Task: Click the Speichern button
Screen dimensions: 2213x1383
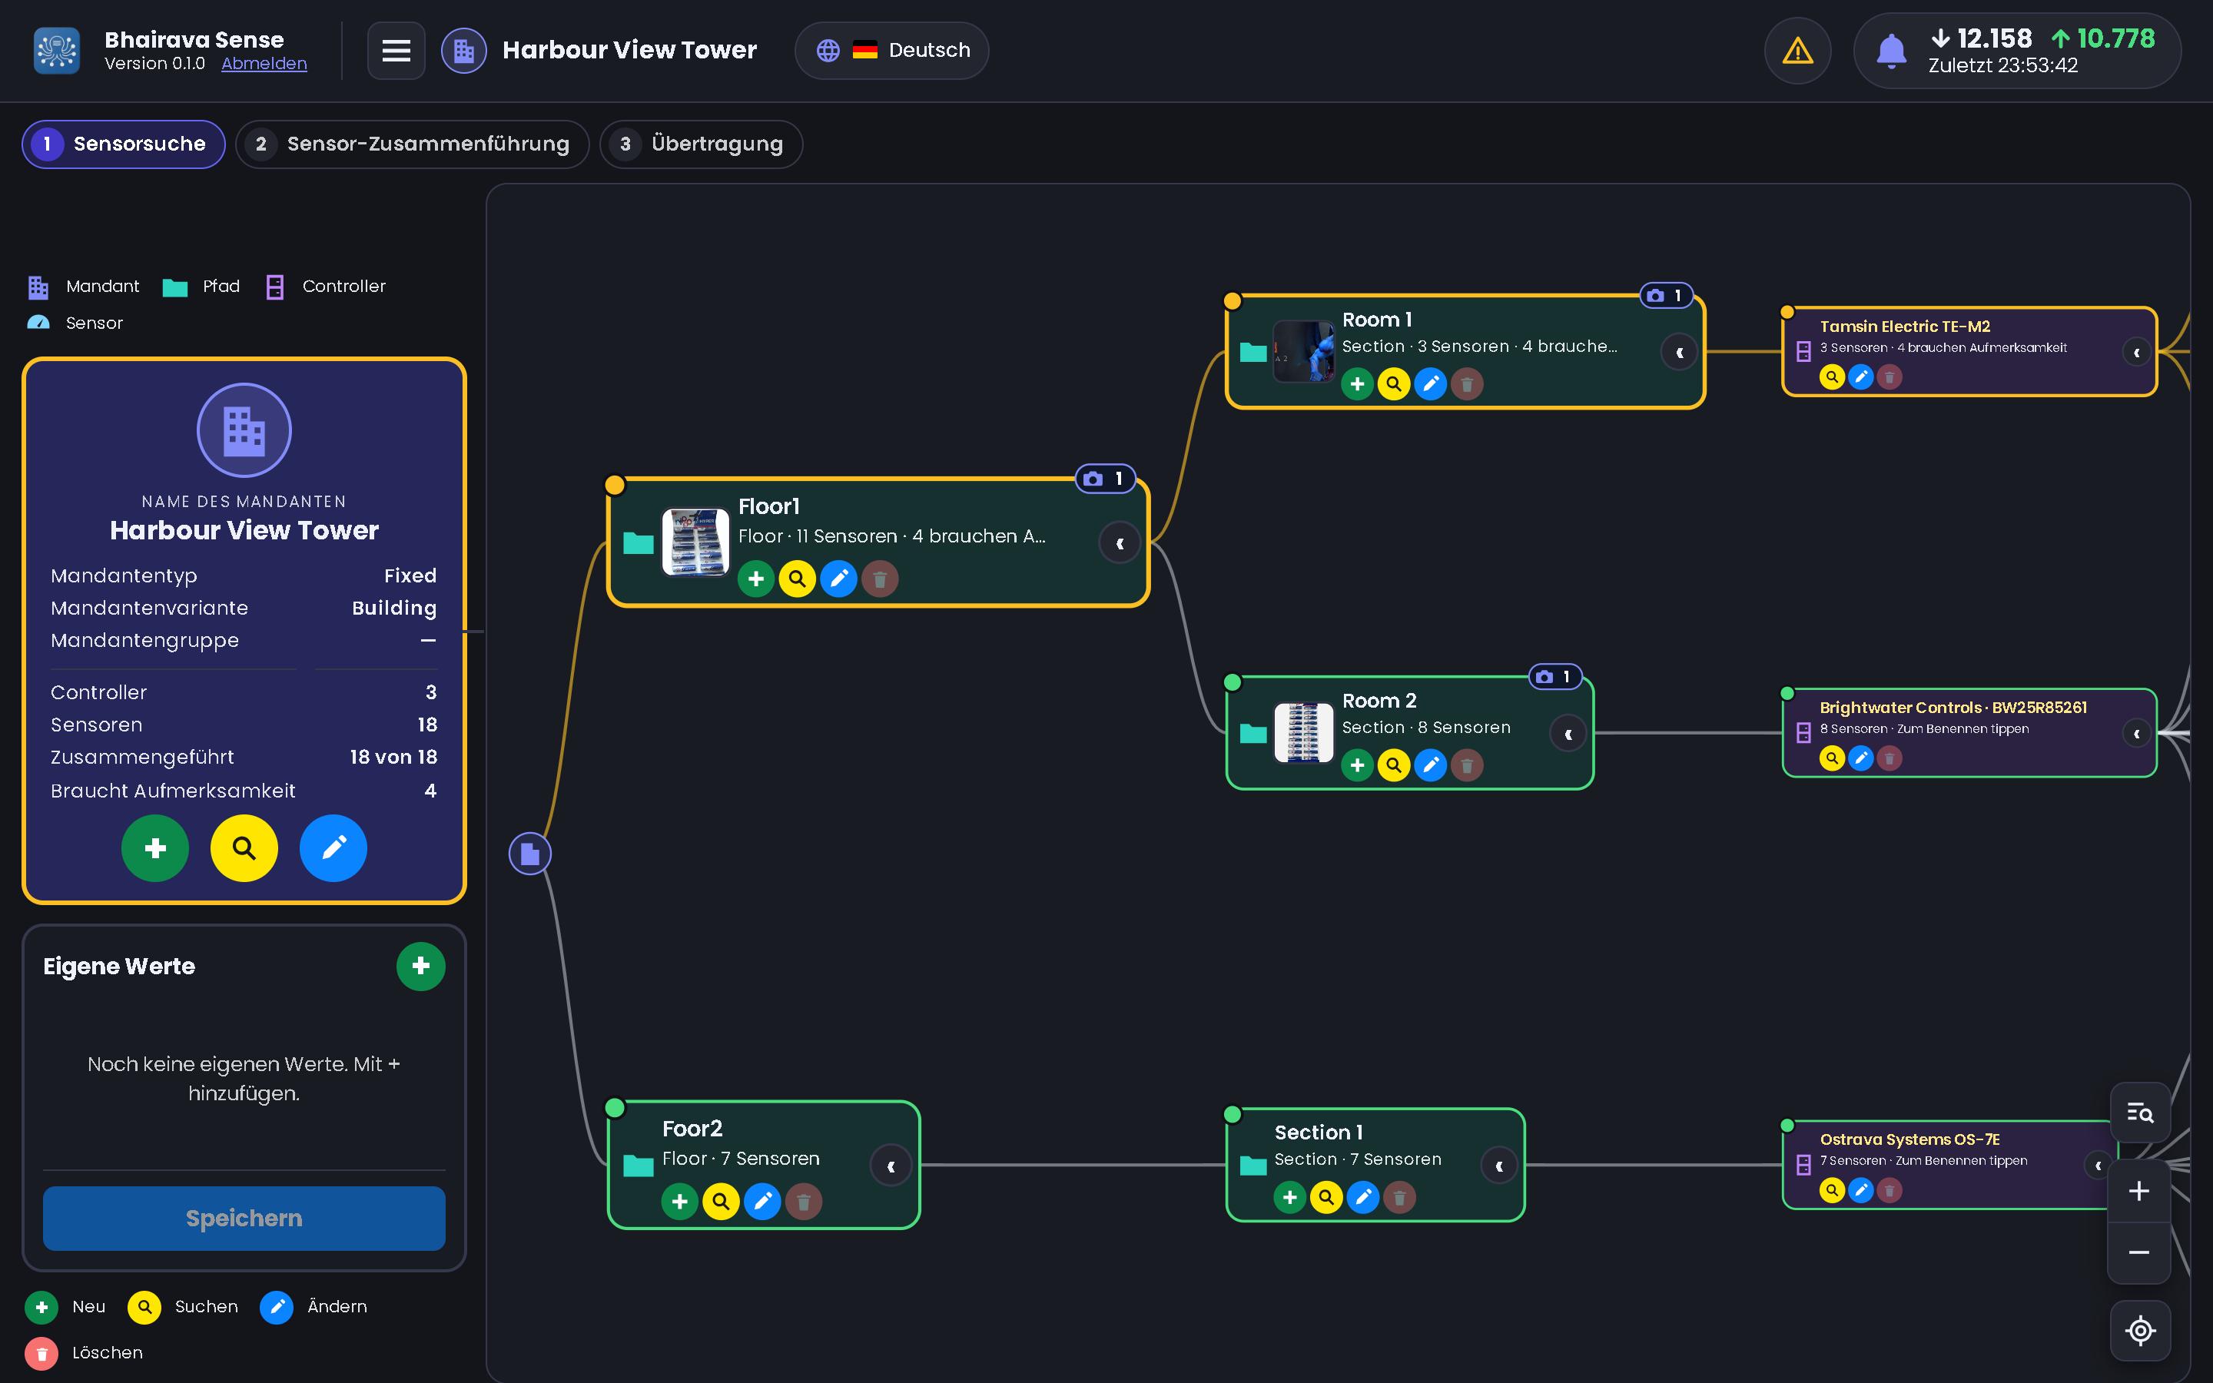Action: point(244,1219)
